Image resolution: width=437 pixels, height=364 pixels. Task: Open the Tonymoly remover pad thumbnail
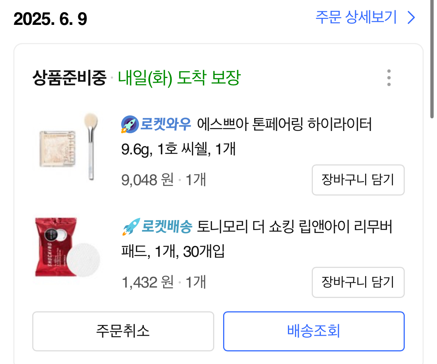[67, 247]
